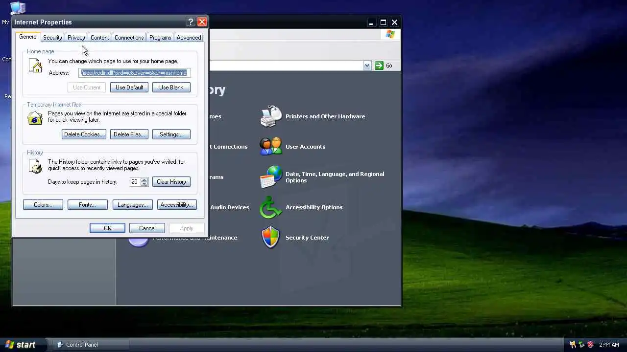Open the Colors dialog button

click(43, 205)
